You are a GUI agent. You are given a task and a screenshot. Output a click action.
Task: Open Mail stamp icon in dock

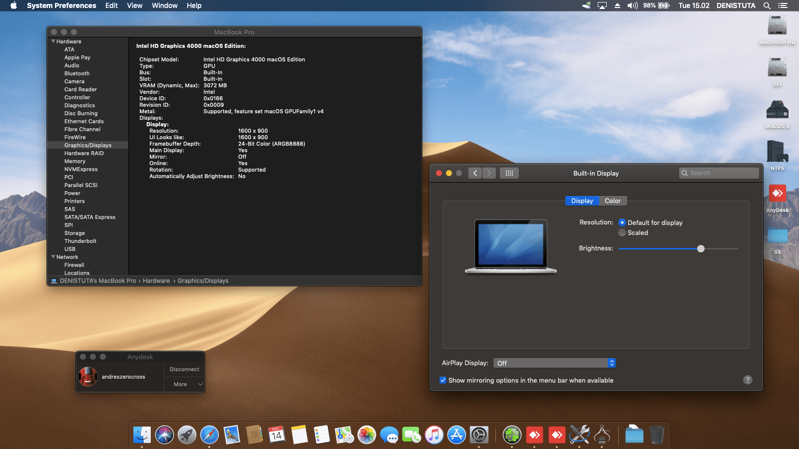pyautogui.click(x=232, y=435)
